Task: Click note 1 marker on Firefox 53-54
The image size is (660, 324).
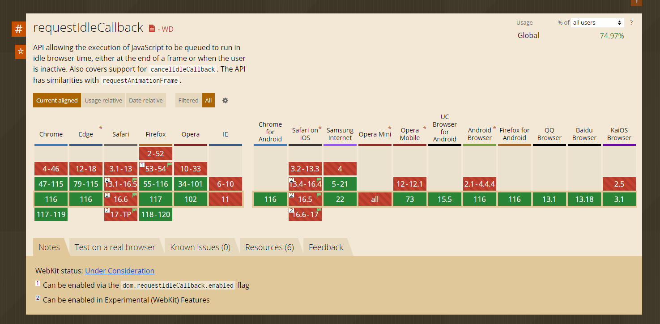Action: click(x=141, y=165)
